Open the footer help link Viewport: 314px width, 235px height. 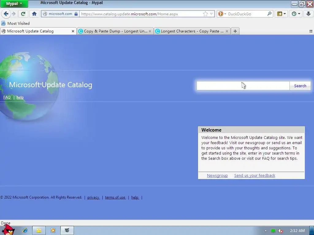pos(135,197)
